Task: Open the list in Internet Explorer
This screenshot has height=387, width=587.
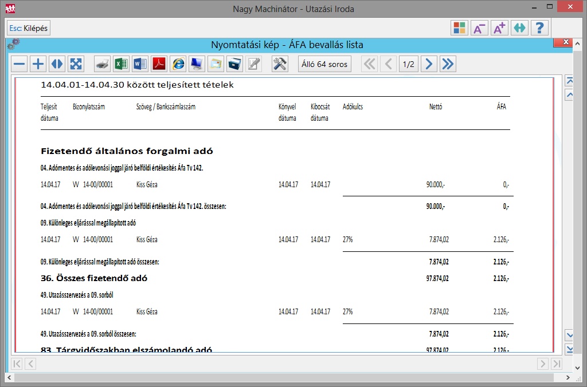Action: click(178, 64)
